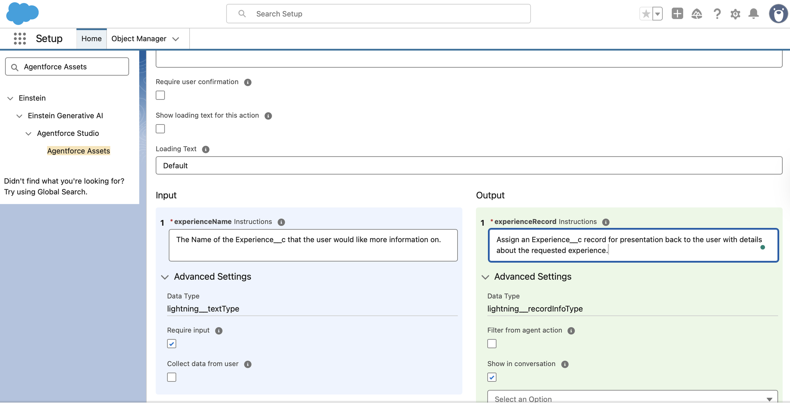Open the Trailhead guidance icon
This screenshot has height=403, width=790.
coord(696,14)
